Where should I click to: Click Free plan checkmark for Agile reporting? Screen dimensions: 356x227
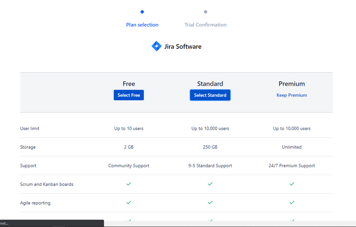tap(129, 202)
